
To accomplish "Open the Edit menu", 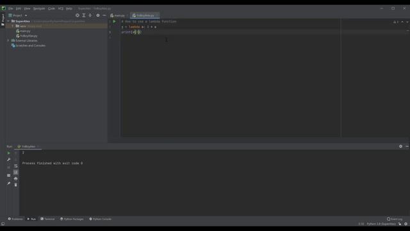I will point(19,8).
